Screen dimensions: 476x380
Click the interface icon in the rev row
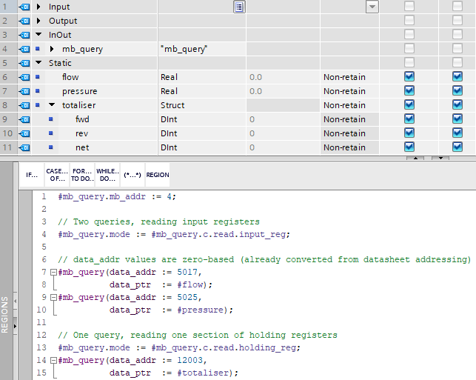[x=24, y=133]
